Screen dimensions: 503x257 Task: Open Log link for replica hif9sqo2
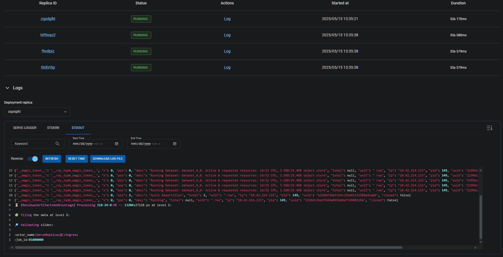coord(227,35)
